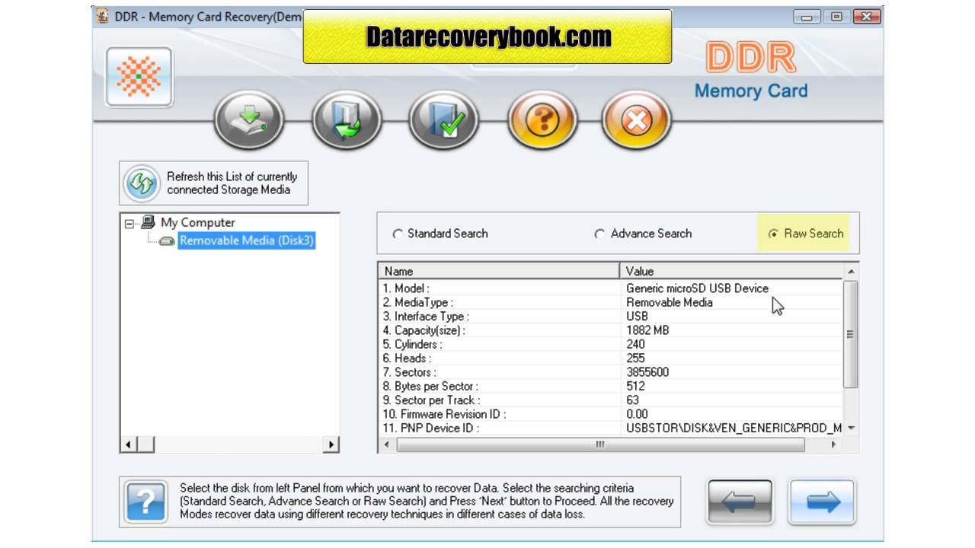Click blue question mark help icon
The height and width of the screenshot is (548, 975).
pyautogui.click(x=145, y=502)
